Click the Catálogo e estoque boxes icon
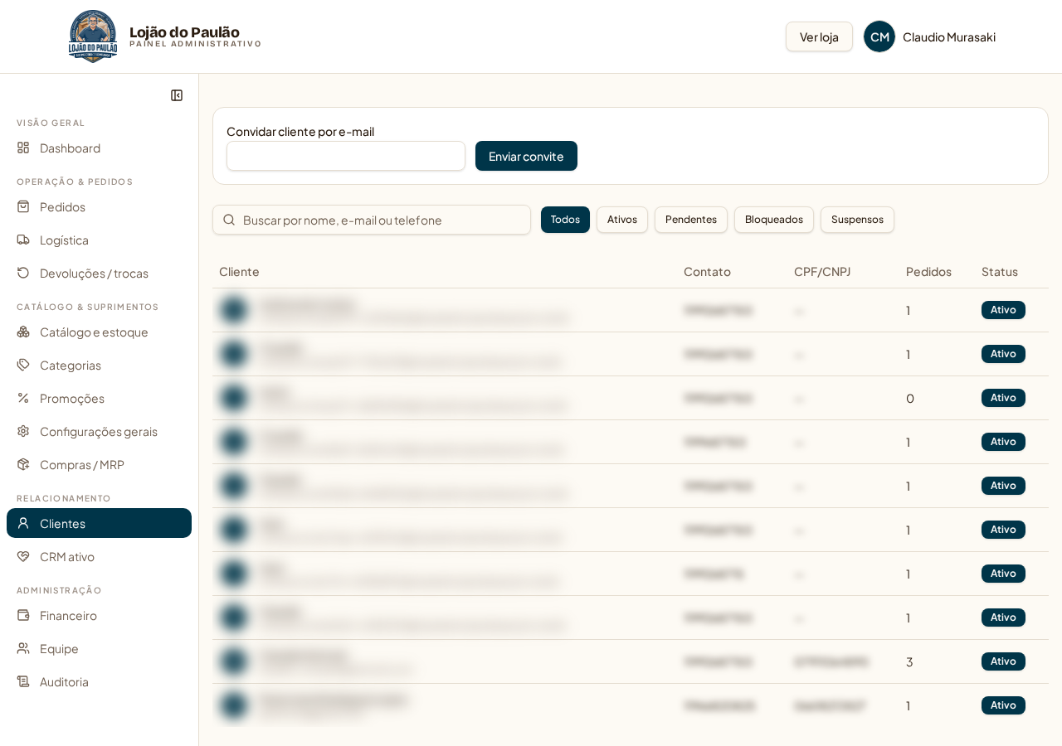Viewport: 1062px width, 746px height. 23,332
